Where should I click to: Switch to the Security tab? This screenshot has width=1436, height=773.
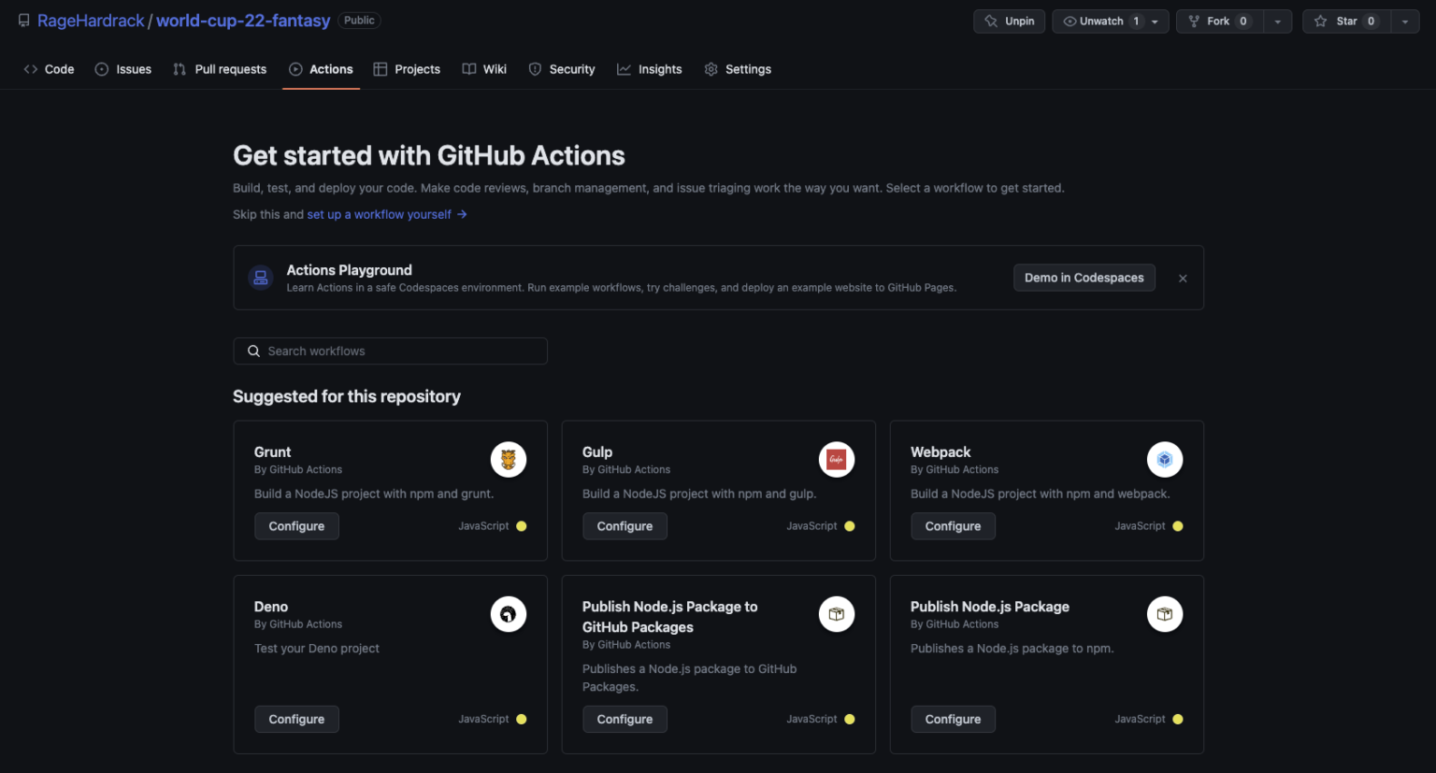tap(561, 68)
